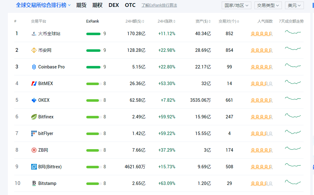Click the 170.28亿 volume value
This screenshot has width=314, height=195.
(136, 34)
